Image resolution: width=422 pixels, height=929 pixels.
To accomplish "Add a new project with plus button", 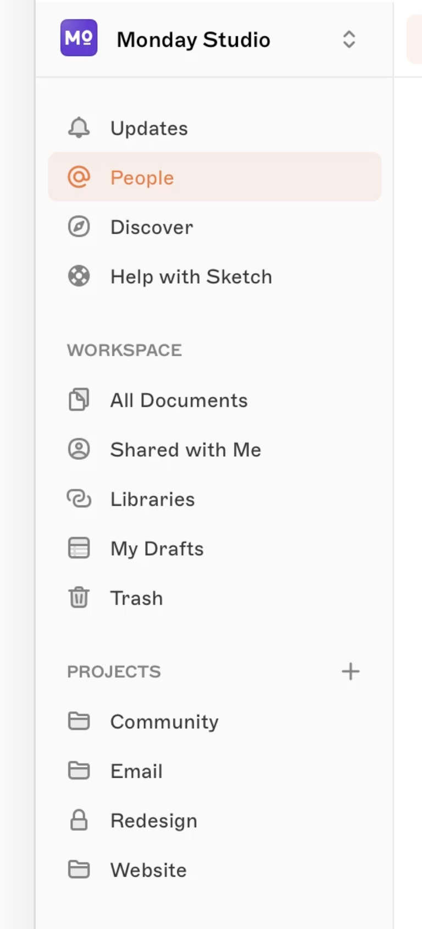I will tap(350, 671).
